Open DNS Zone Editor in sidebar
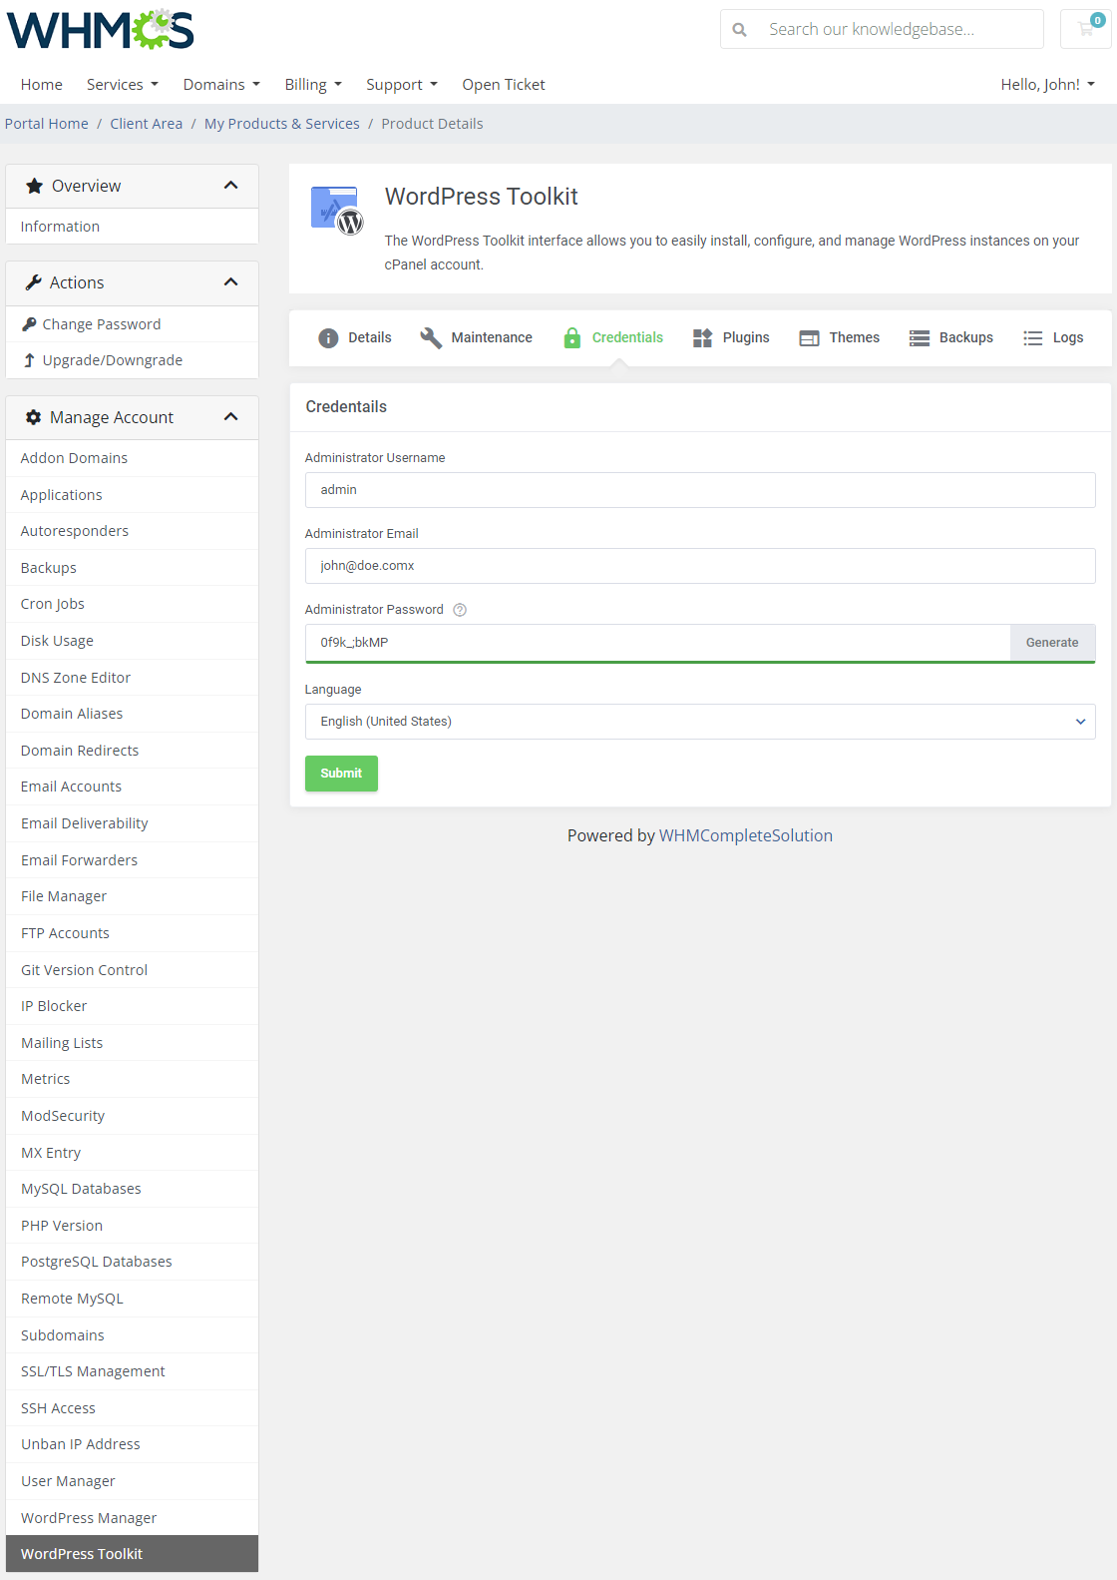The image size is (1117, 1580). pyautogui.click(x=132, y=678)
